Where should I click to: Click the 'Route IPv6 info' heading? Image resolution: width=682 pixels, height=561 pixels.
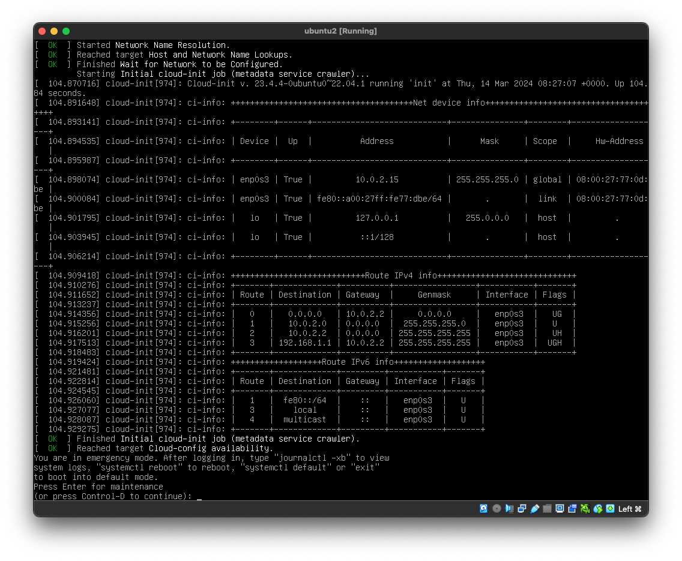pyautogui.click(x=358, y=362)
